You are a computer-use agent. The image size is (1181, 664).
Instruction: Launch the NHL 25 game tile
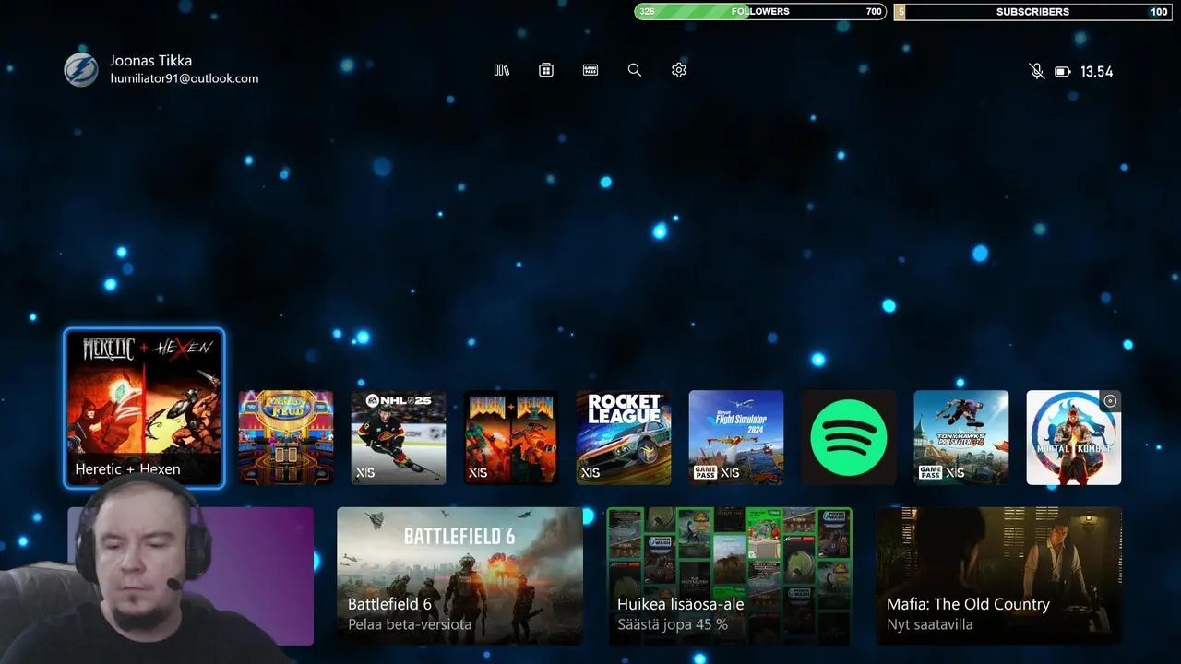[x=399, y=437]
